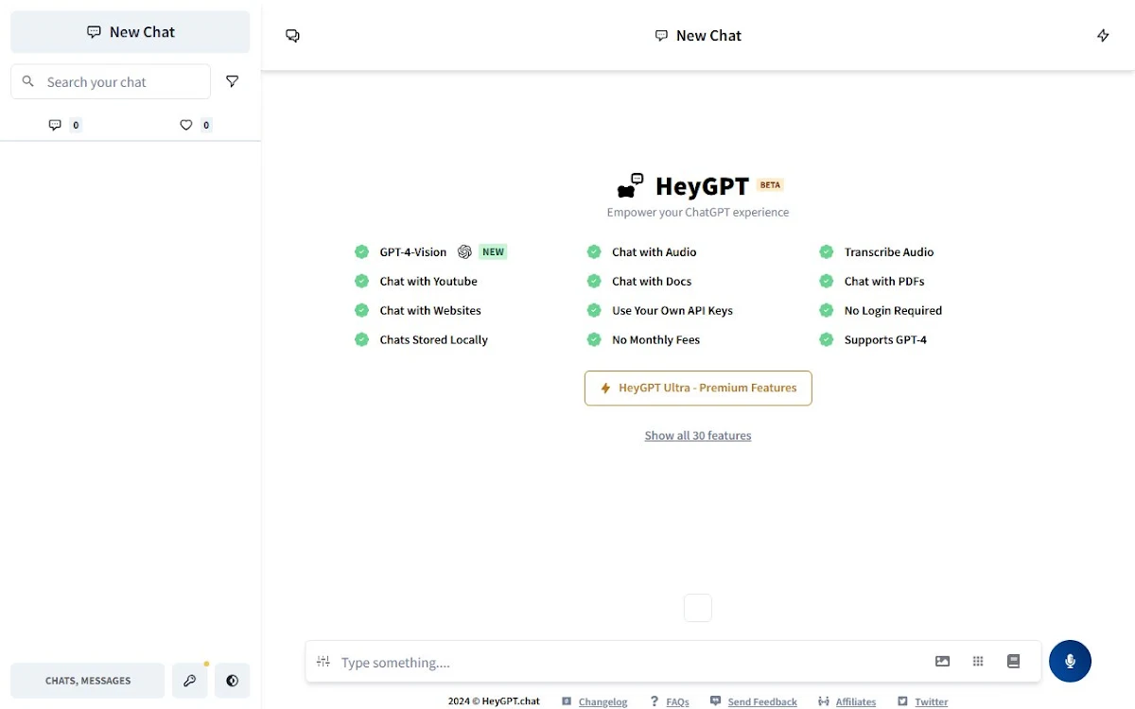The width and height of the screenshot is (1135, 709).
Task: Click the green check beside No Monthly Fees
Action: coord(594,340)
